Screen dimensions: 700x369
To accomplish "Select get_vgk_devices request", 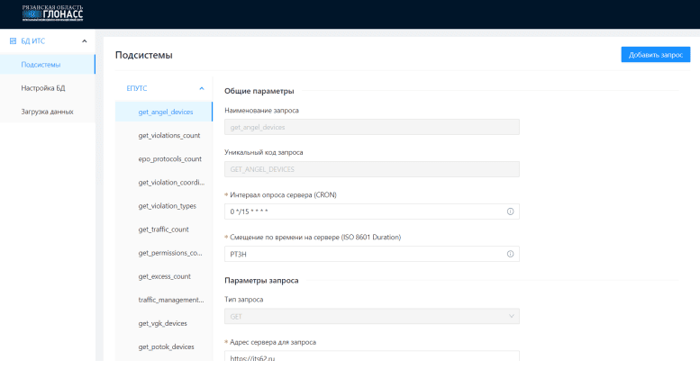I will point(165,323).
